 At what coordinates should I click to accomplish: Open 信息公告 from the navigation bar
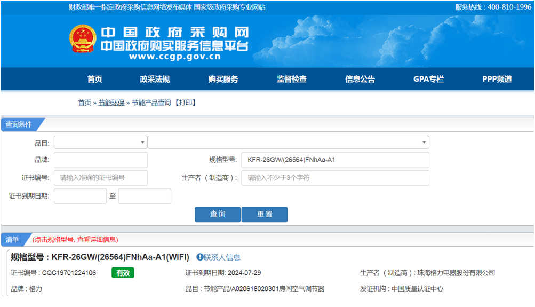coord(360,79)
